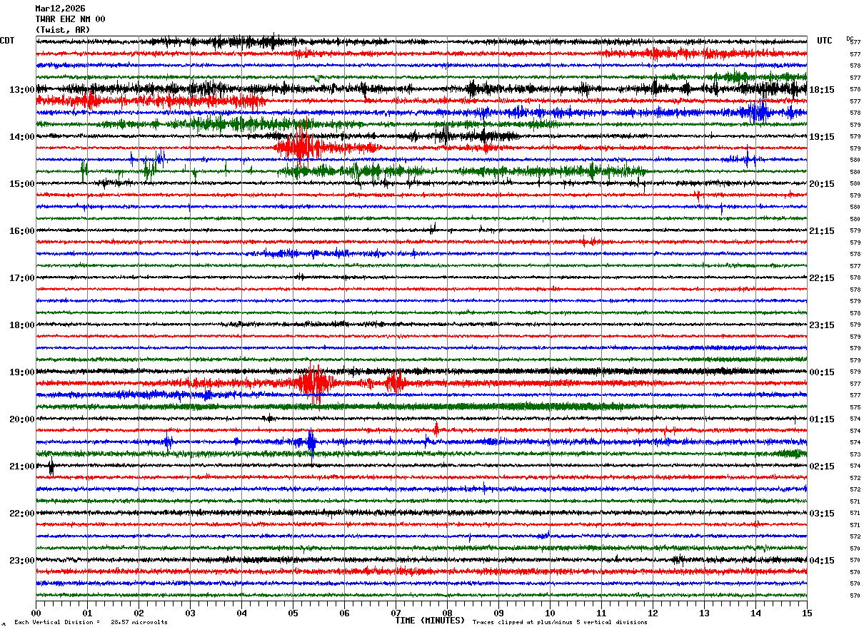Click the black spike on the 21:00 trace
The width and height of the screenshot is (864, 632).
(51, 467)
